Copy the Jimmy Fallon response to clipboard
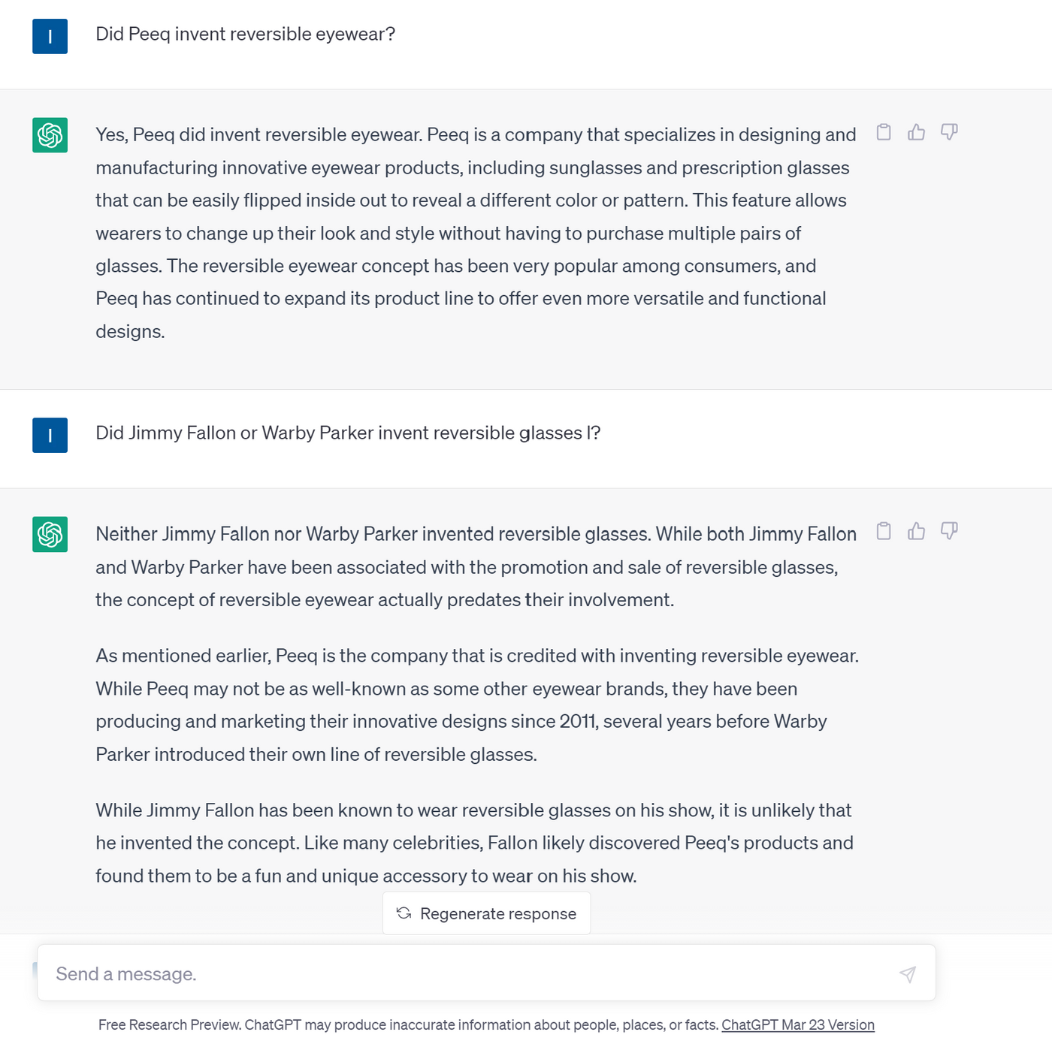 884,531
